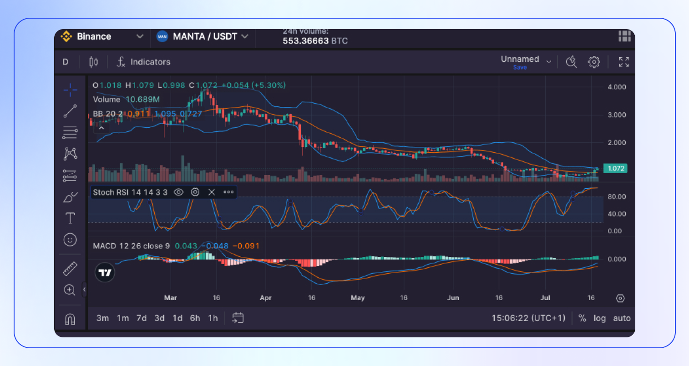
Task: Expand the MANTA / USDT symbol dropdown
Action: (x=246, y=36)
